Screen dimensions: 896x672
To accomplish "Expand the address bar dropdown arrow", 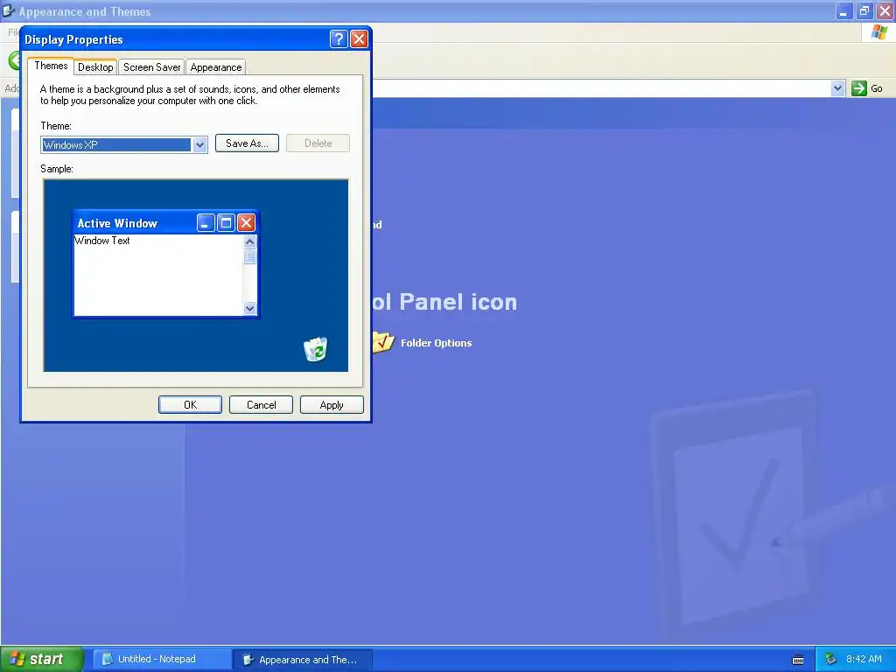I will tap(837, 88).
